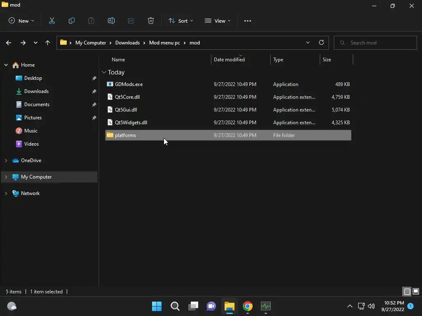Go up one folder level

[48, 43]
